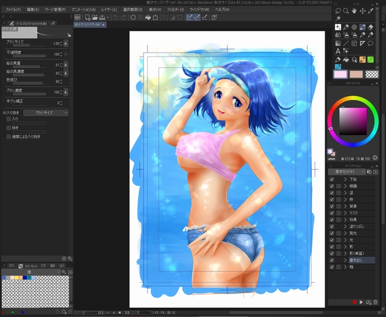
Task: Select the pink main color swatch
Action: click(340, 74)
